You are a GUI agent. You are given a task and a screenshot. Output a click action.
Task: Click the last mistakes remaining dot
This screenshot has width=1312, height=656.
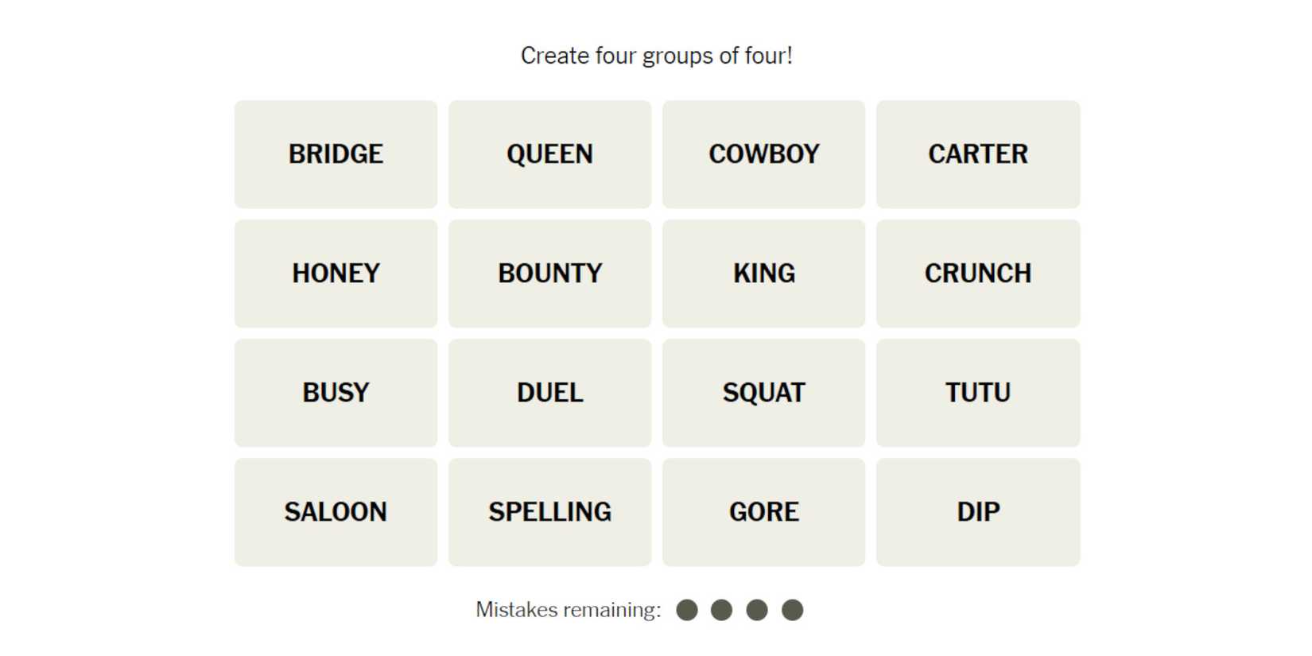(x=792, y=610)
